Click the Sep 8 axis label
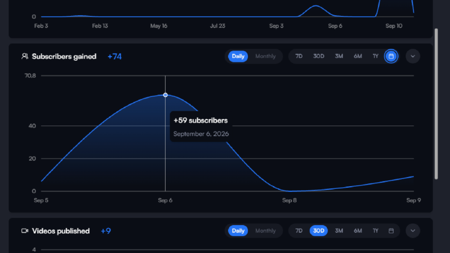 [289, 200]
